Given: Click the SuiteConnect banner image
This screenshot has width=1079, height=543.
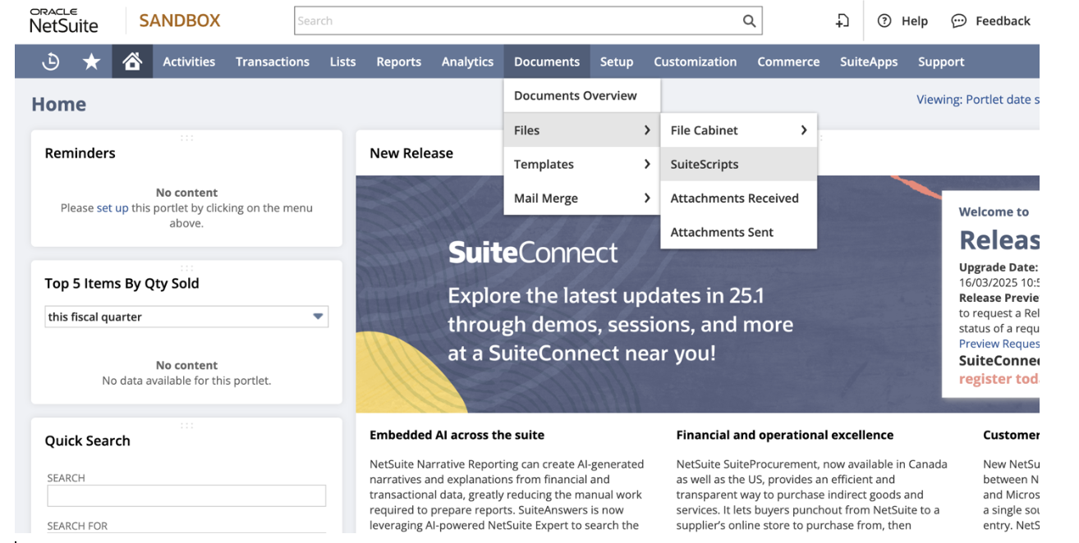Looking at the screenshot, I should point(649,294).
